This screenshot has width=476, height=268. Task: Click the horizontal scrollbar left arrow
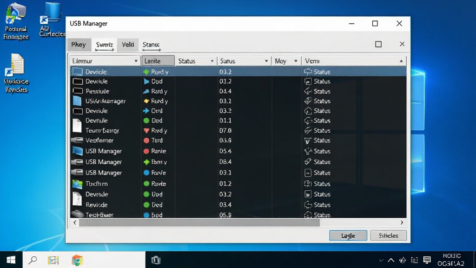pyautogui.click(x=75, y=222)
